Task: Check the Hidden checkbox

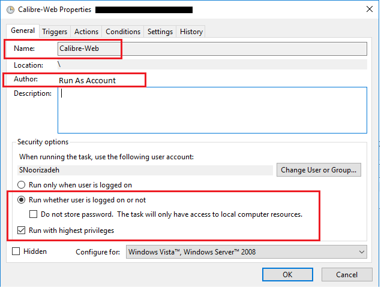Action: click(x=16, y=251)
